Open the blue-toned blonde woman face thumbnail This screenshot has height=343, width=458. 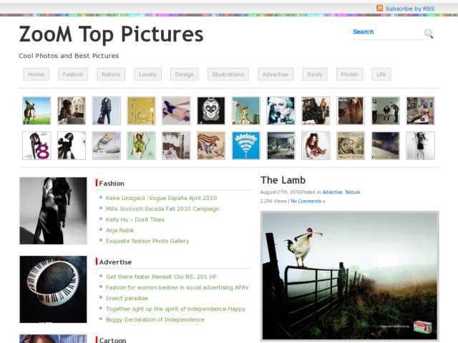point(281,111)
